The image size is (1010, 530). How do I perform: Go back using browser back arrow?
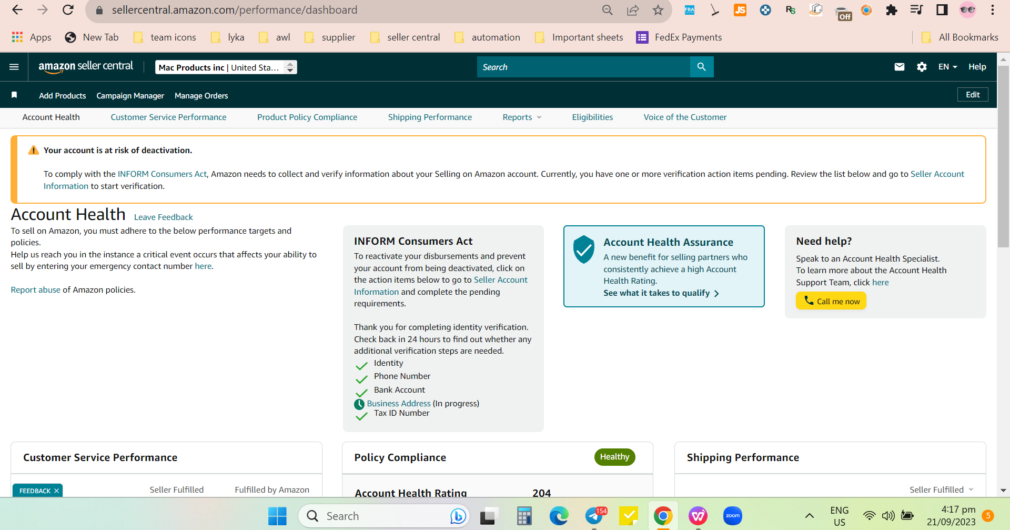pyautogui.click(x=17, y=10)
